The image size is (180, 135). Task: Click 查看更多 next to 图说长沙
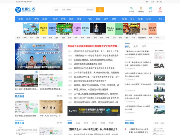[59, 123]
